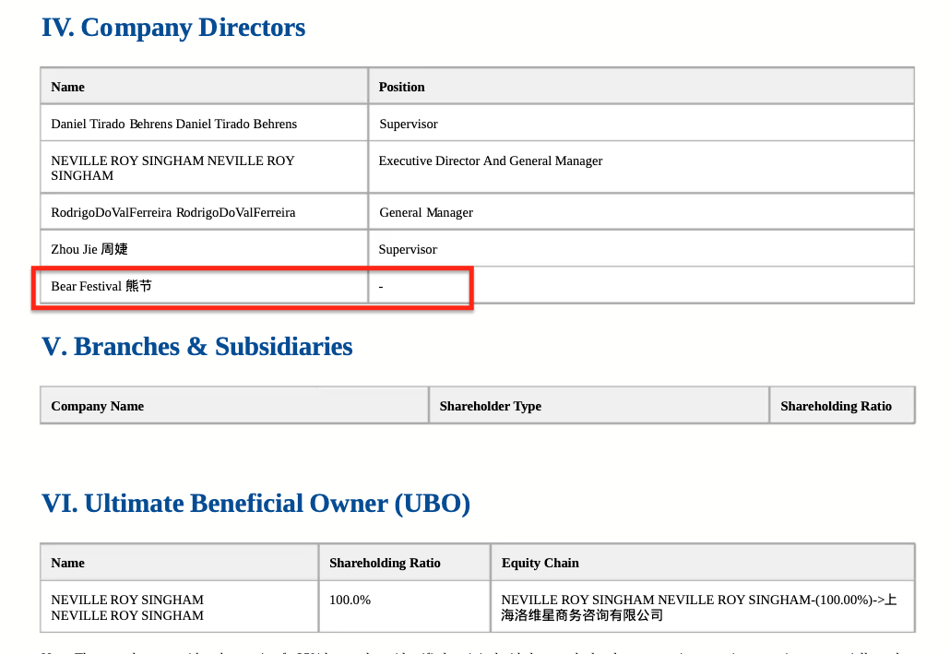Click 'VI. Ultimate Beneficial Owner (UBO)' heading
Image resolution: width=950 pixels, height=654 pixels.
coord(255,504)
